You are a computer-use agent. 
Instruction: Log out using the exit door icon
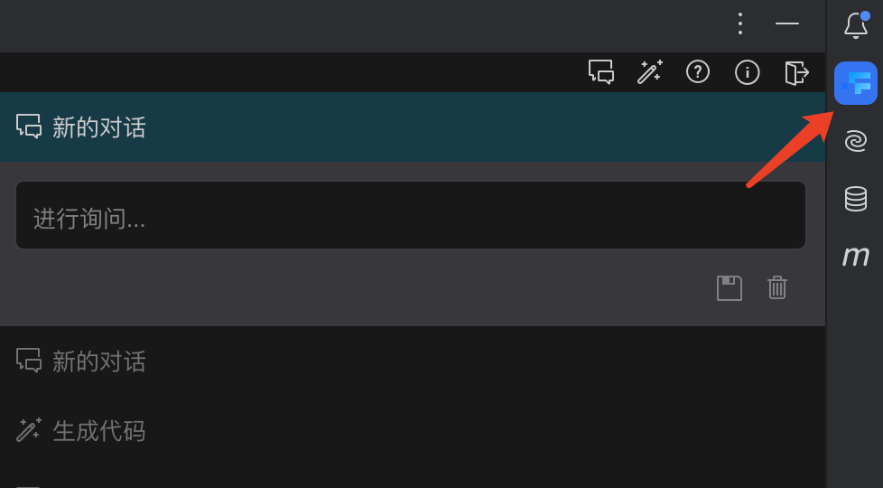796,72
